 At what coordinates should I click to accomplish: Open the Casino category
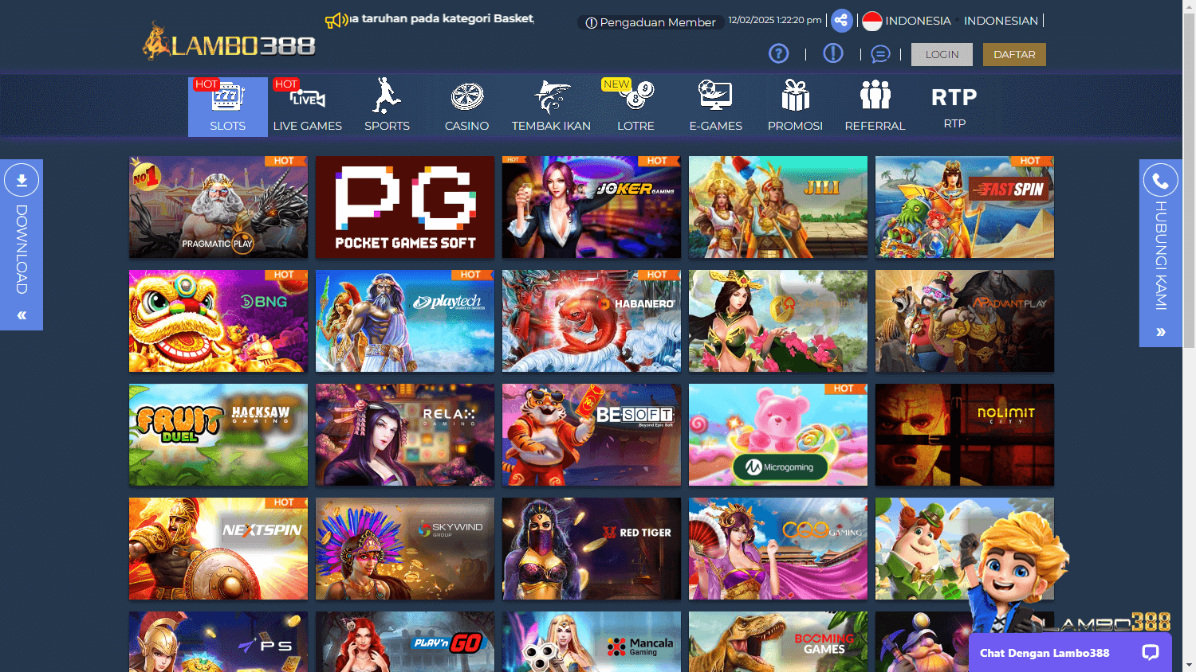[x=467, y=107]
